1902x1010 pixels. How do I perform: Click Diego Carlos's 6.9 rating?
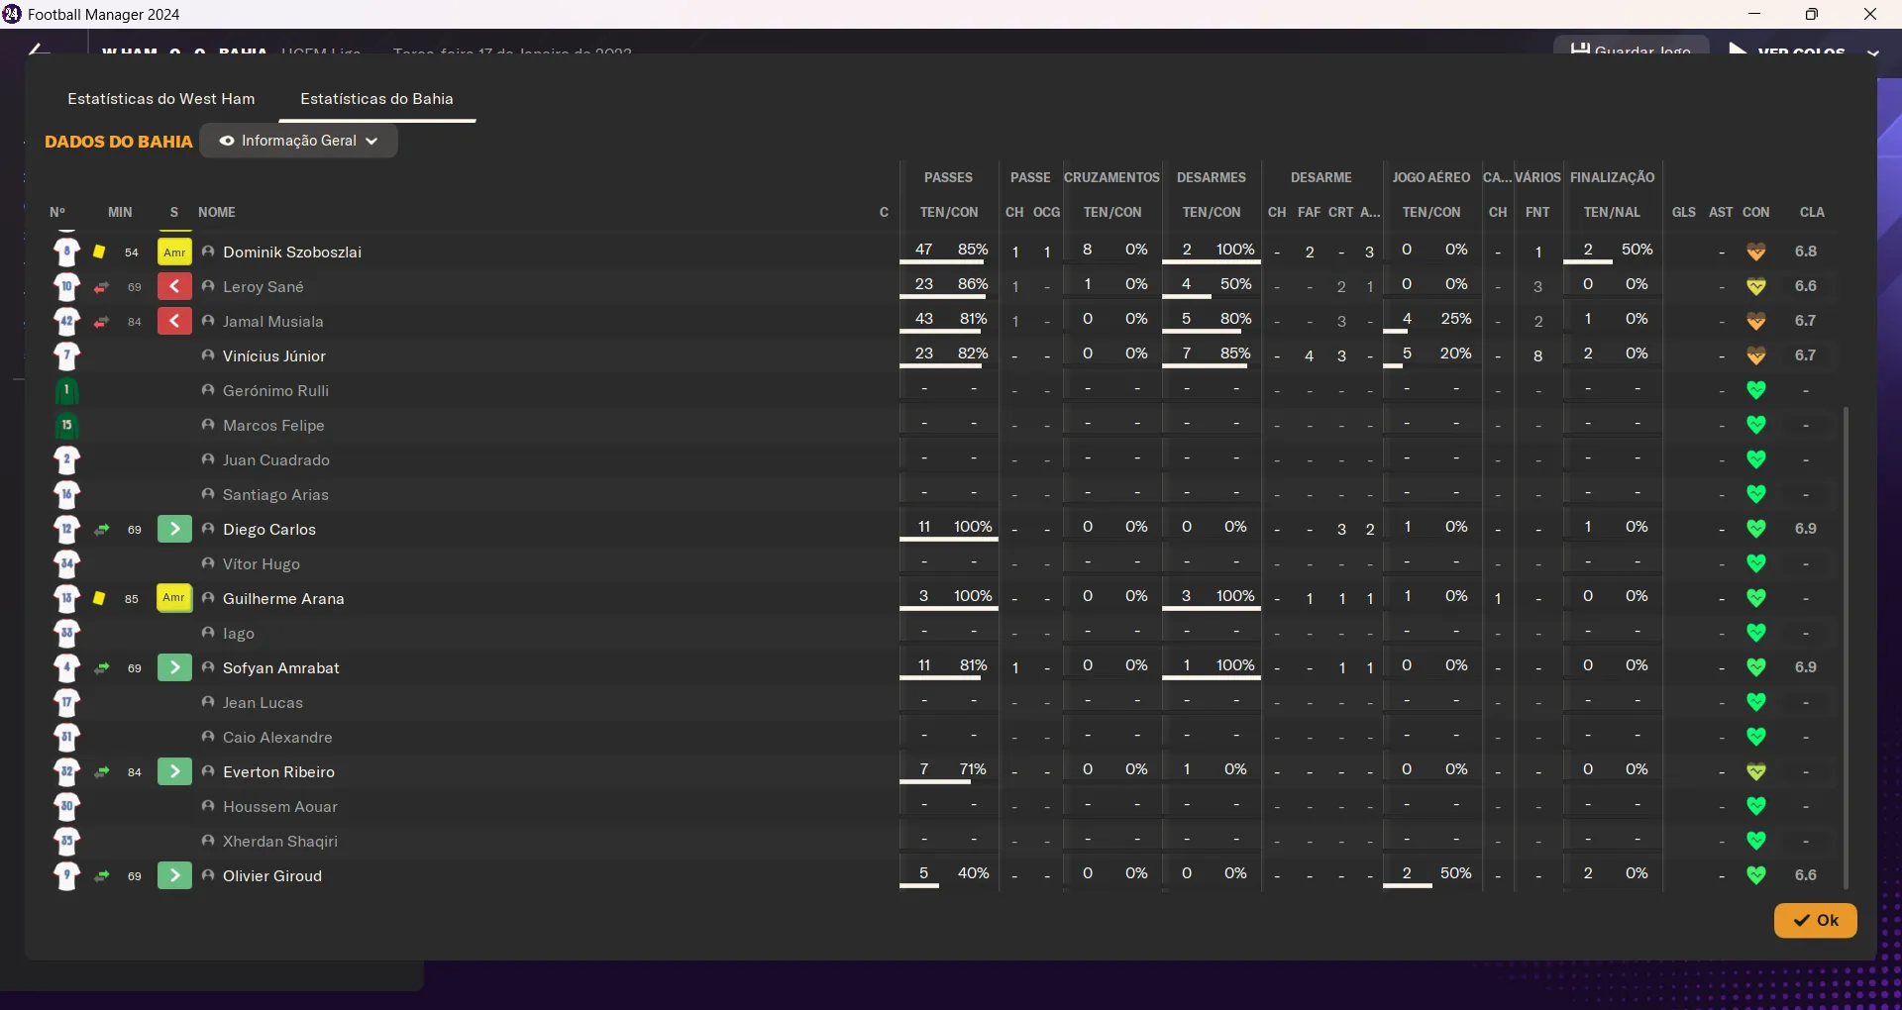pos(1806,529)
